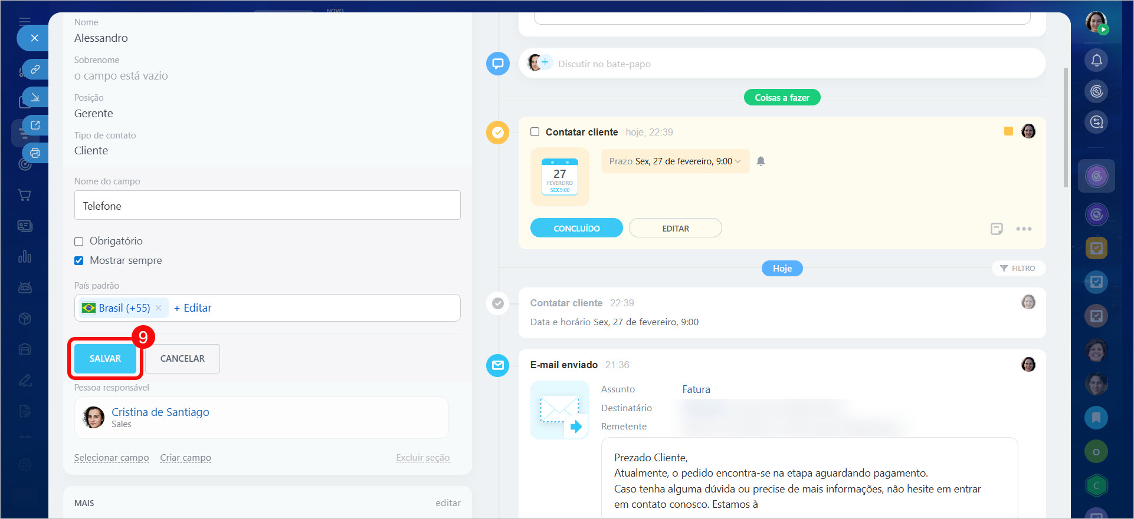This screenshot has height=519, width=1134.
Task: Check the Contatar cliente task checkbox
Action: pyautogui.click(x=535, y=132)
